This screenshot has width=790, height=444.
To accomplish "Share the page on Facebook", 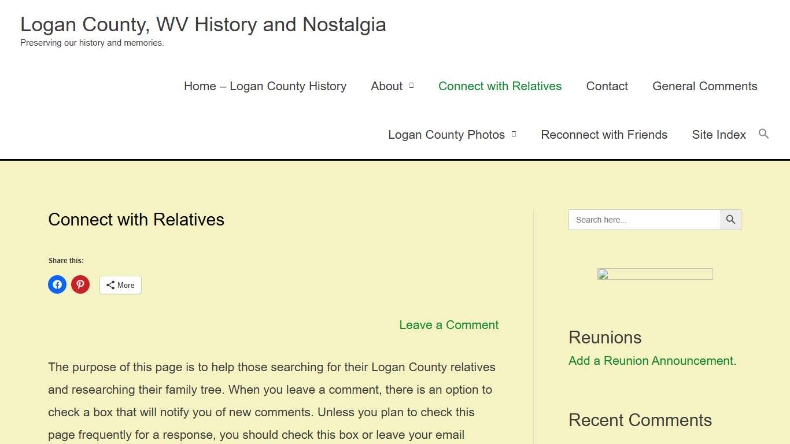I will [x=57, y=284].
